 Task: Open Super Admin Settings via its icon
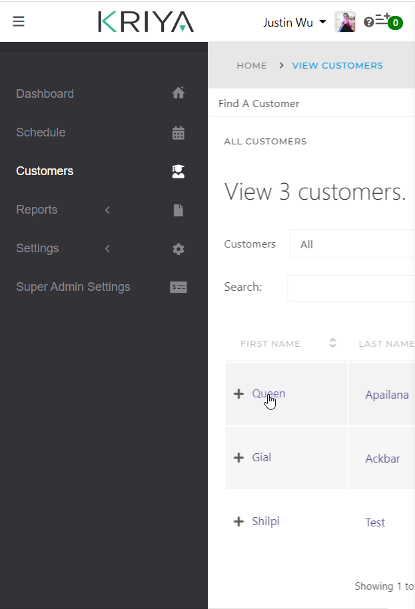click(x=178, y=287)
